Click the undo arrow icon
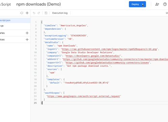This screenshot has height=122, width=168. [x=34, y=13]
